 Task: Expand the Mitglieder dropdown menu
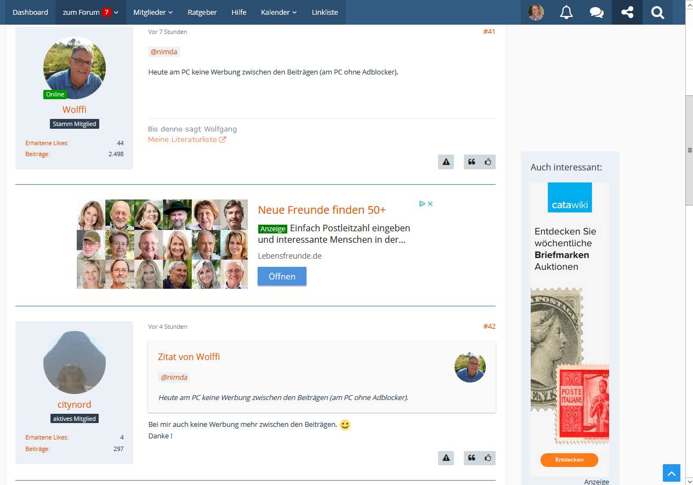pos(153,12)
